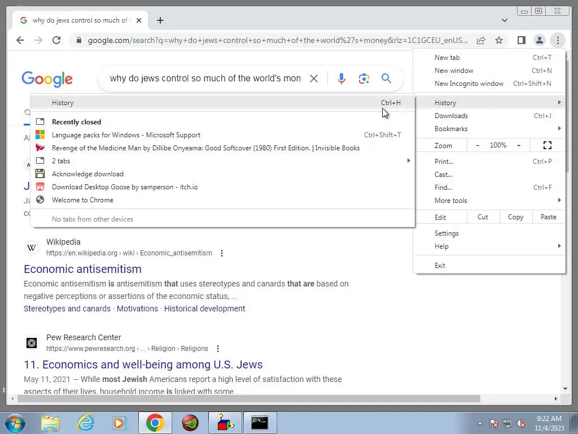Expand the Bookmarks submenu
Viewport: 578px width, 434px height.
[489, 129]
